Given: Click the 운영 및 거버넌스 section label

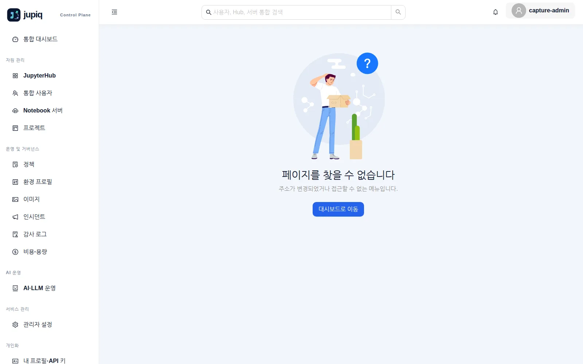Looking at the screenshot, I should (23, 149).
